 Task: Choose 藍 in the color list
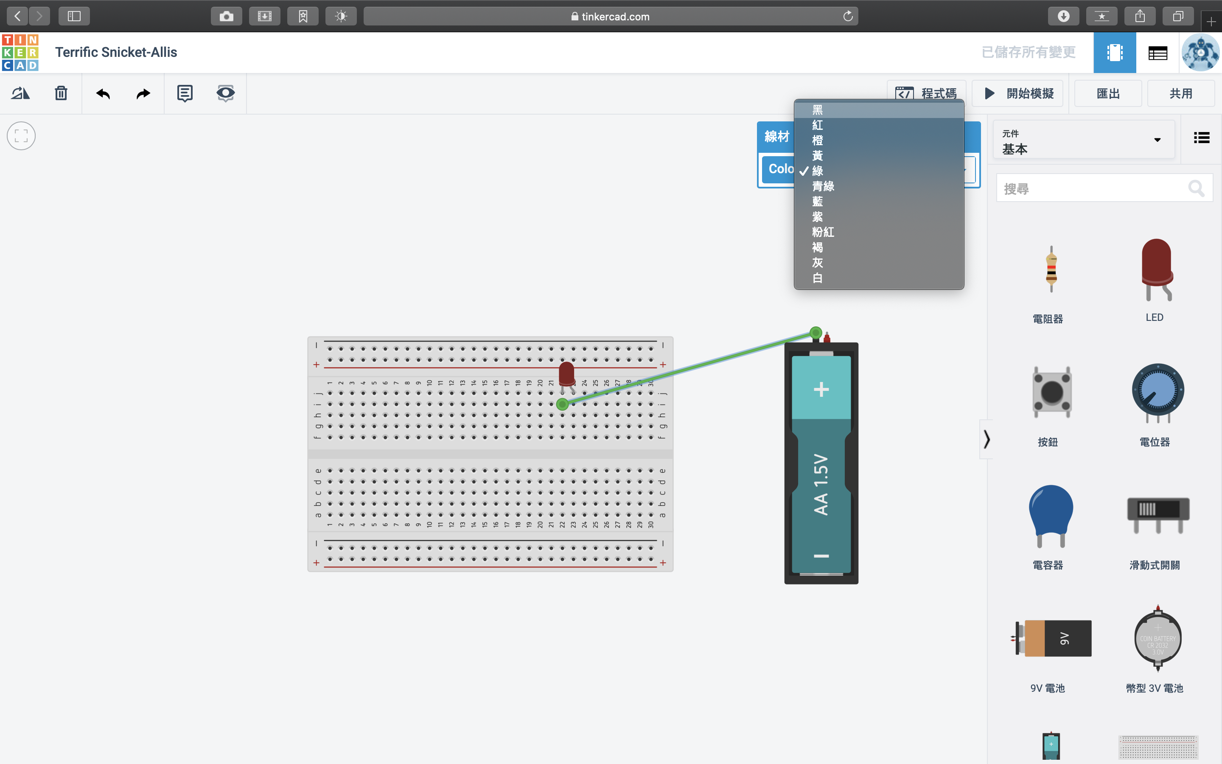click(818, 202)
